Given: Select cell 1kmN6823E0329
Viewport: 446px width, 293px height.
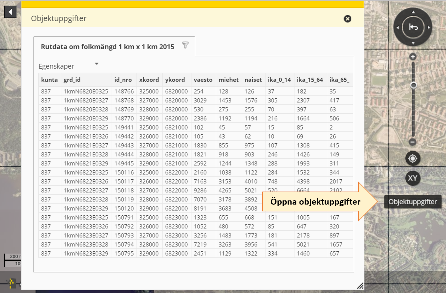Looking at the screenshot, I should tap(86, 254).
